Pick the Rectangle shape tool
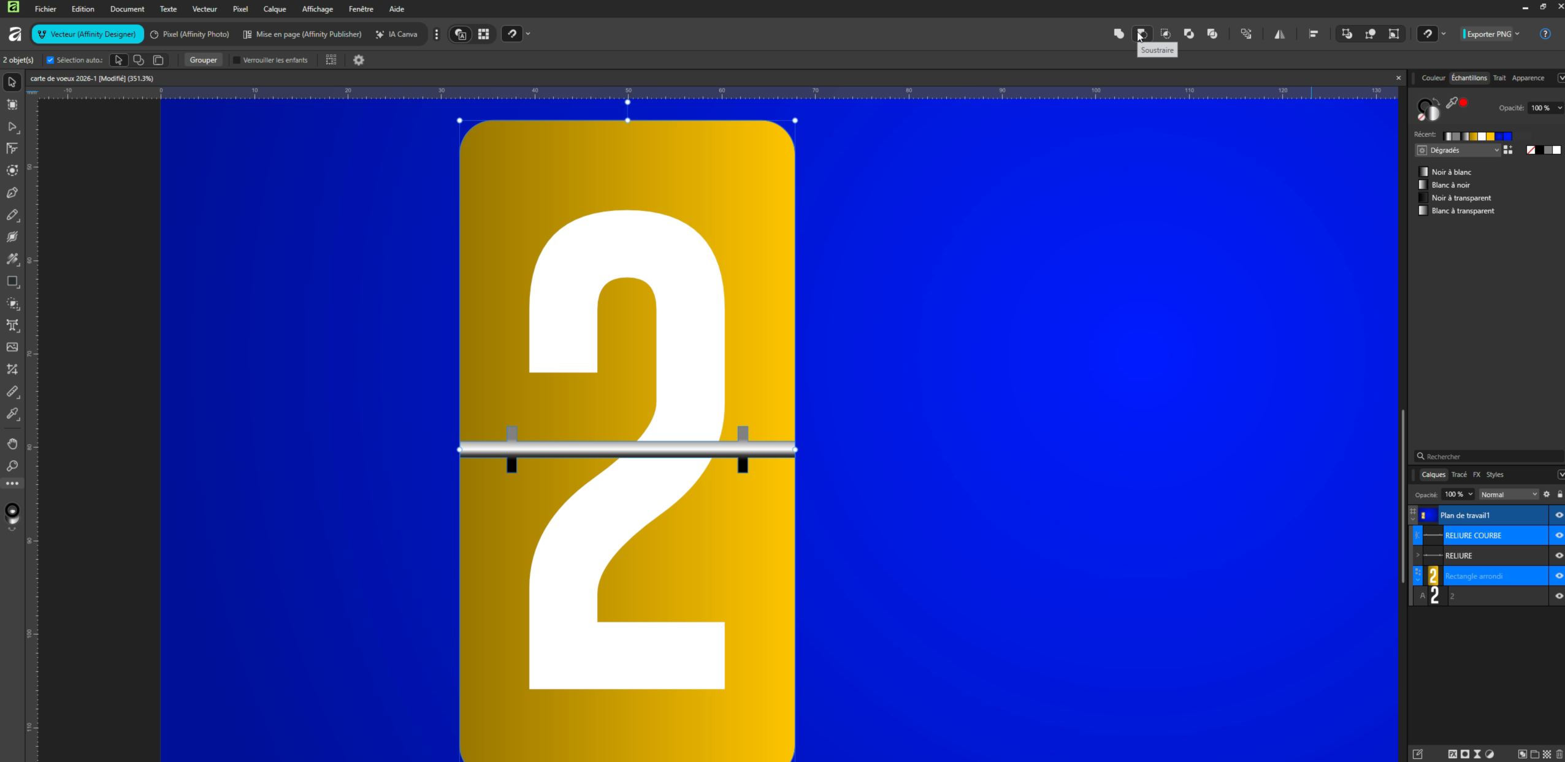The image size is (1565, 762). tap(12, 281)
